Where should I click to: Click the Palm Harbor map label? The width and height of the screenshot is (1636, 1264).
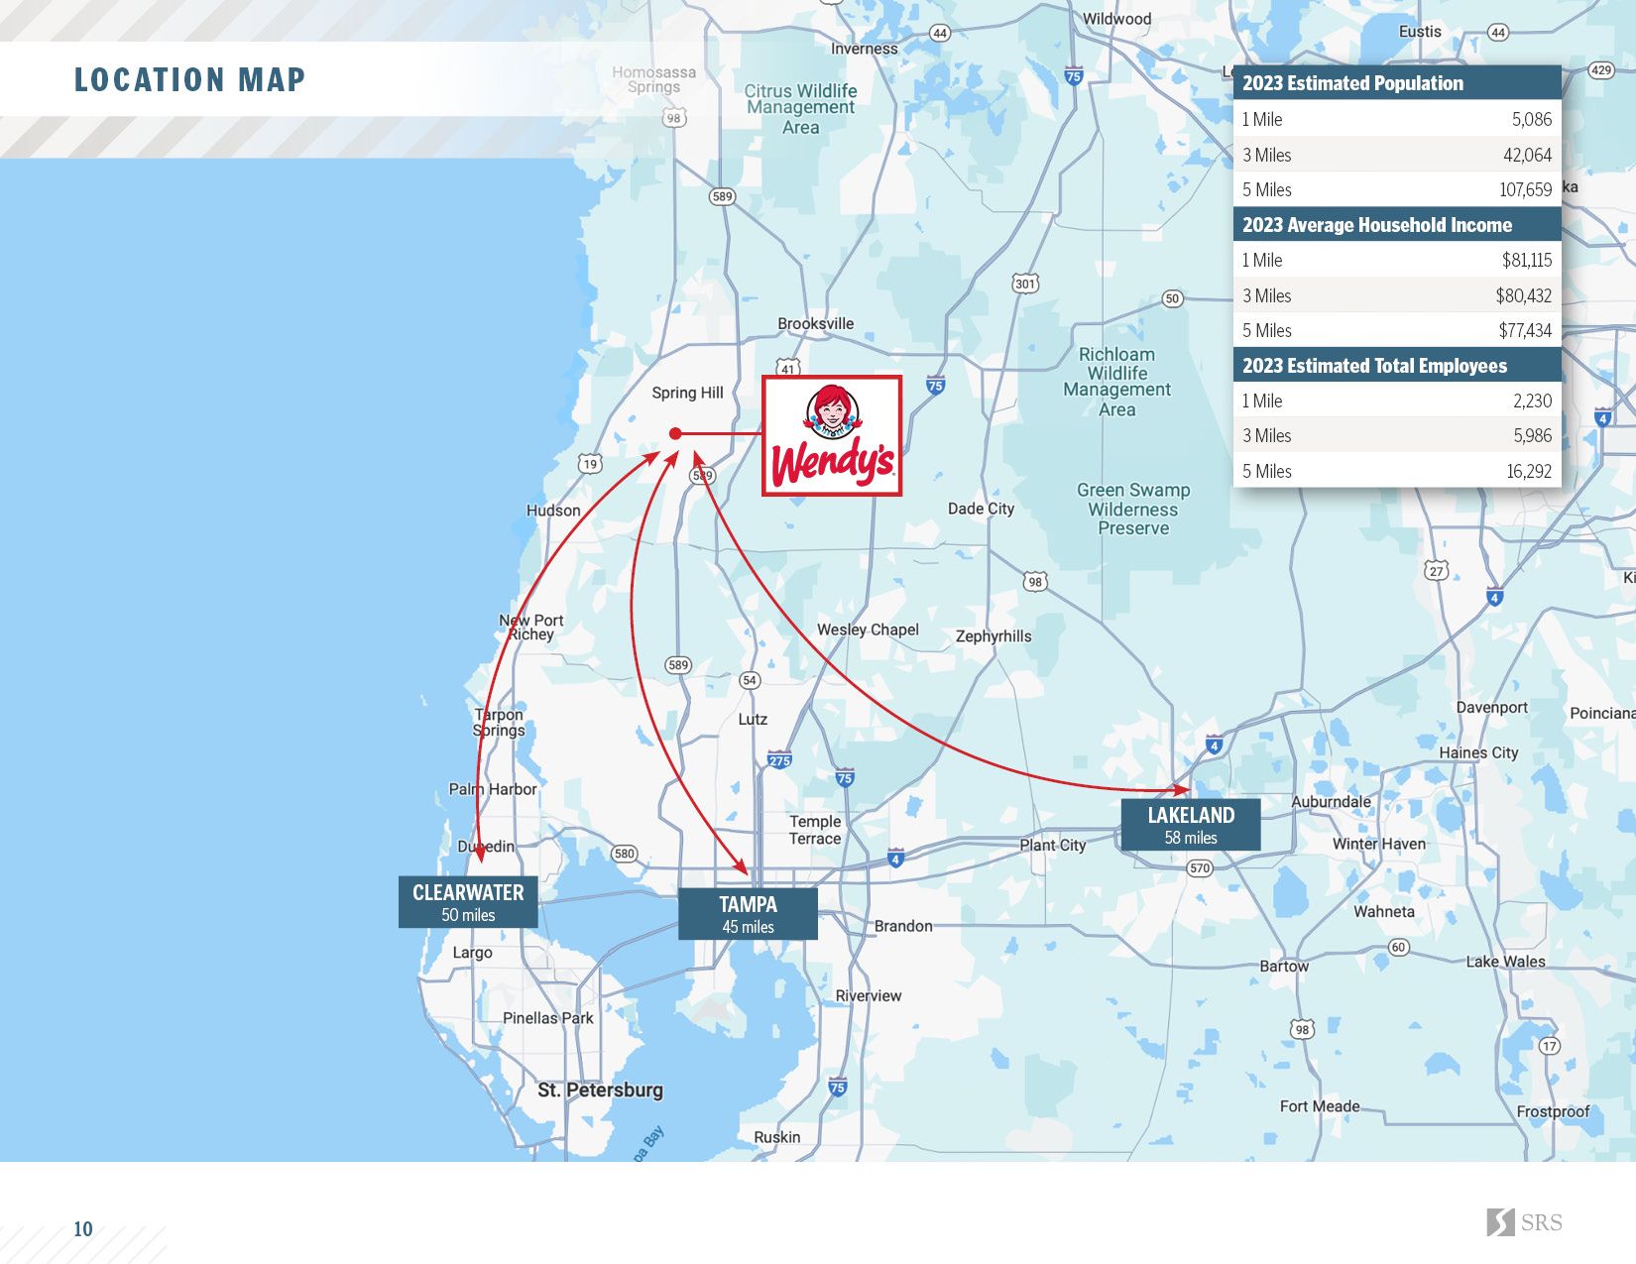point(492,789)
